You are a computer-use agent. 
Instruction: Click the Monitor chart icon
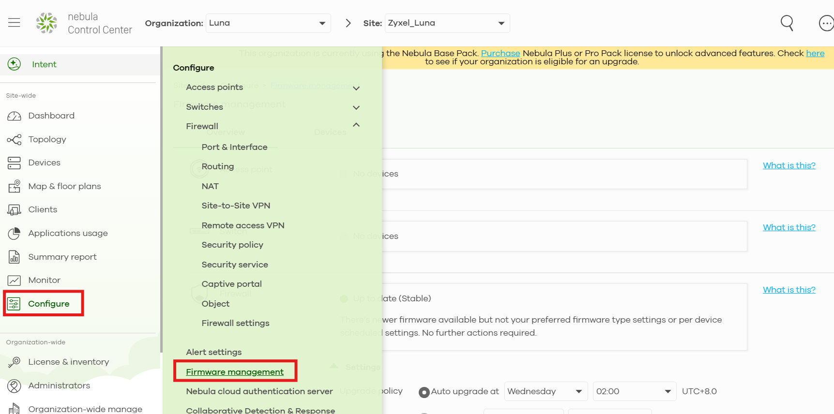pos(14,280)
